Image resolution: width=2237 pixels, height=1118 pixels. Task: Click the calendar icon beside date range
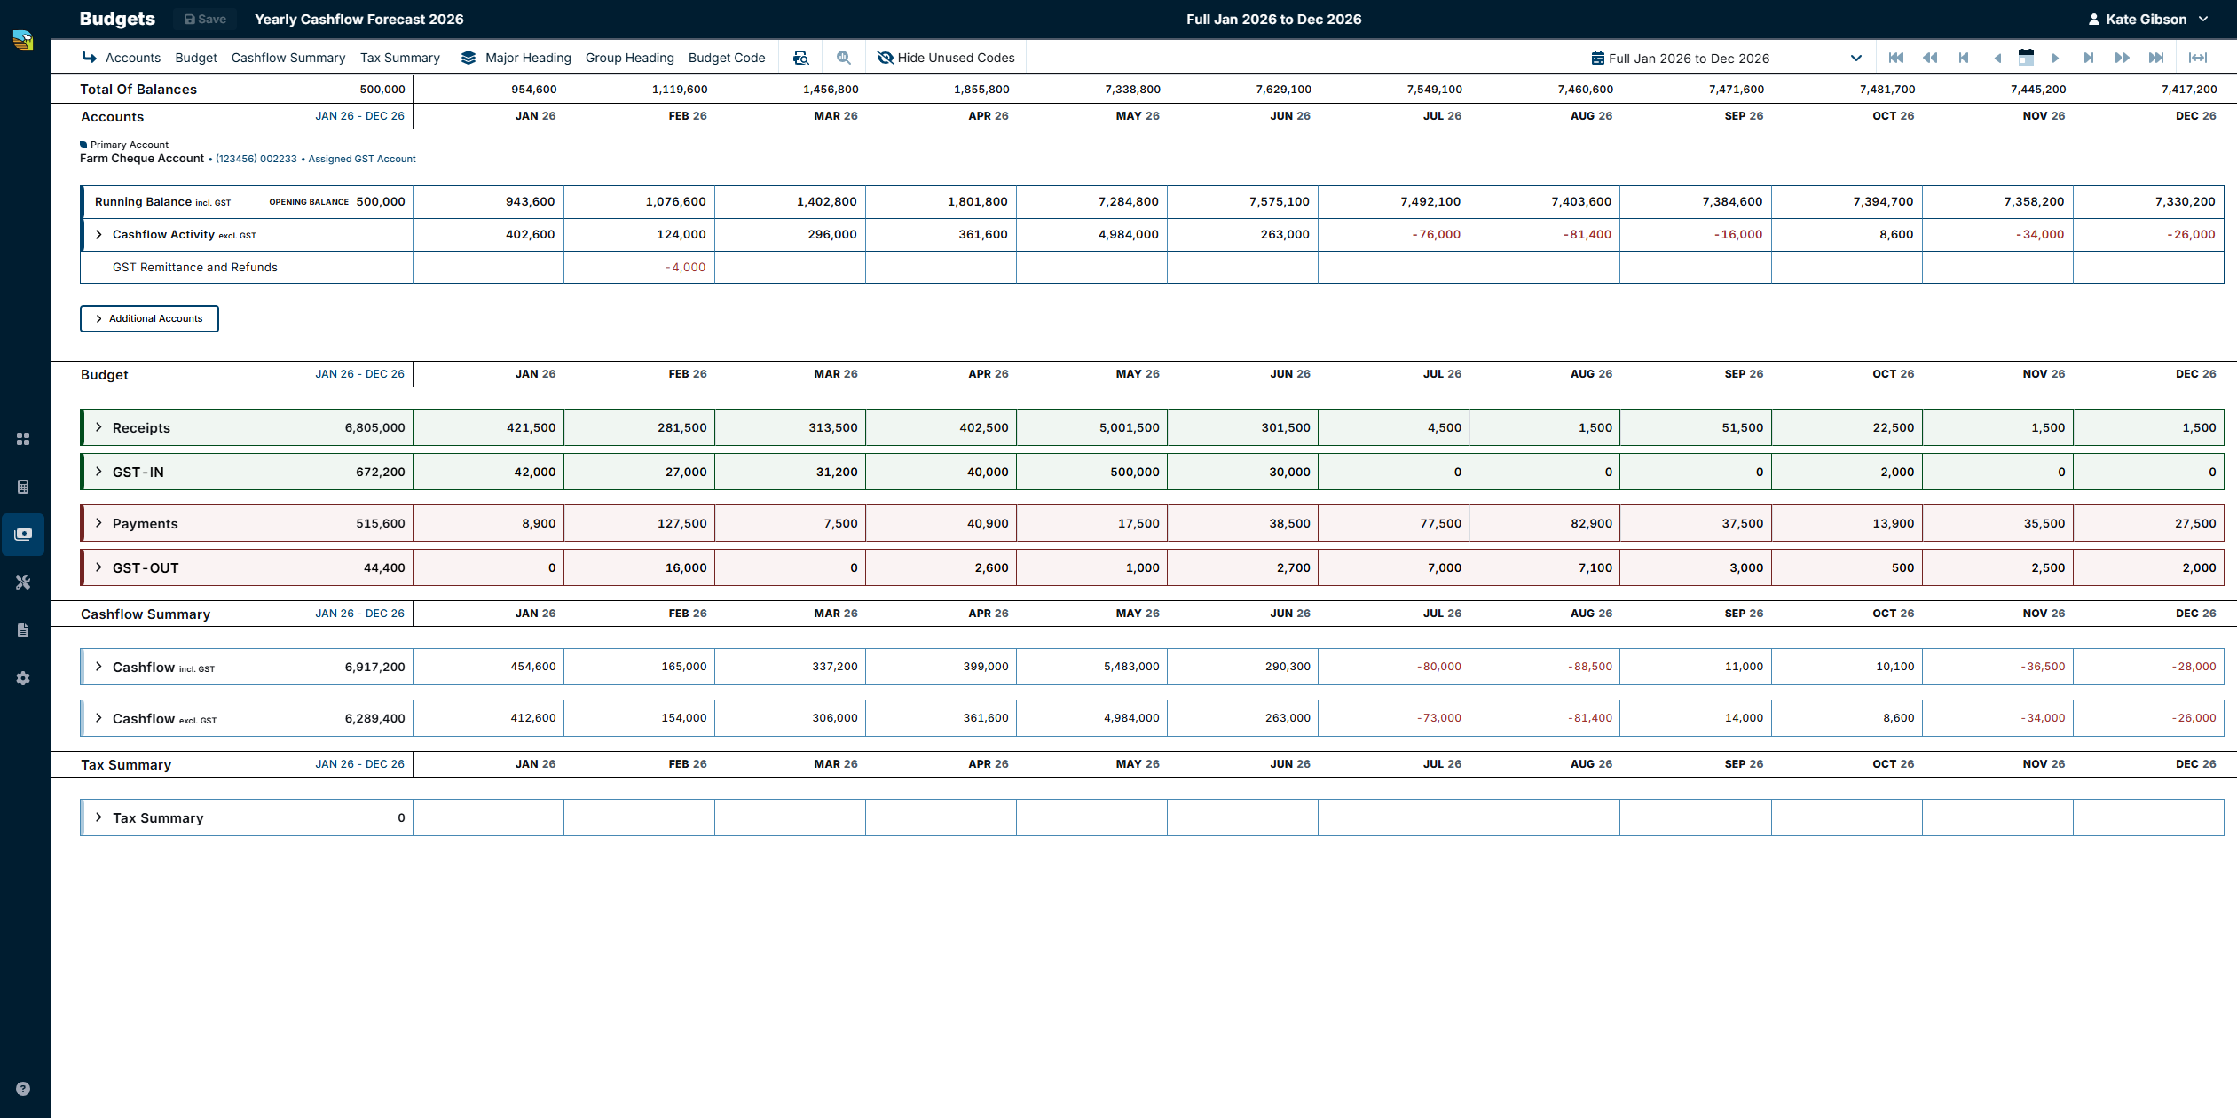point(1597,58)
